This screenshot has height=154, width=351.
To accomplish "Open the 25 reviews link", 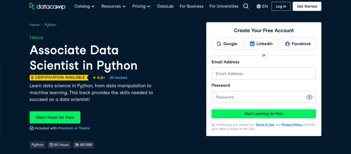I will [x=118, y=78].
